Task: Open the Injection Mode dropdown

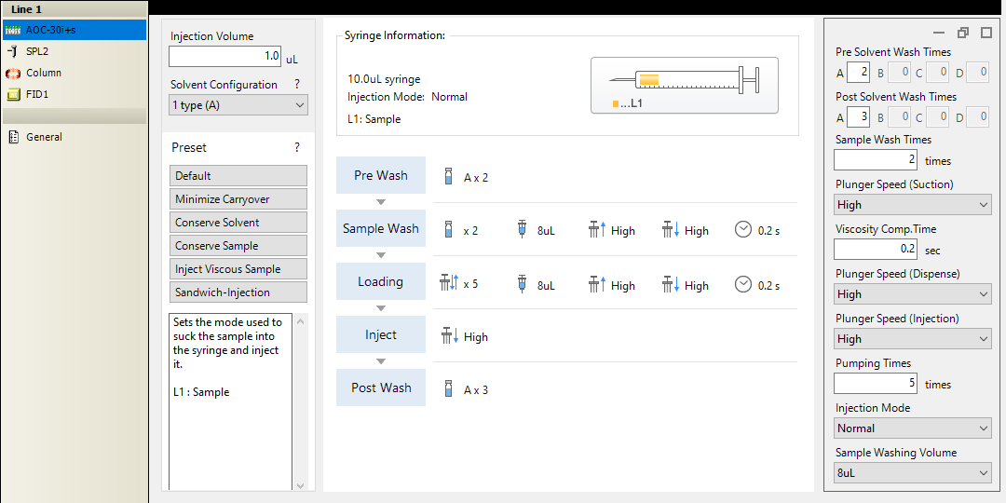Action: (912, 428)
